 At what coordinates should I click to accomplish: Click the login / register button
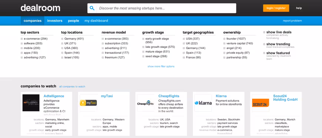(276, 8)
